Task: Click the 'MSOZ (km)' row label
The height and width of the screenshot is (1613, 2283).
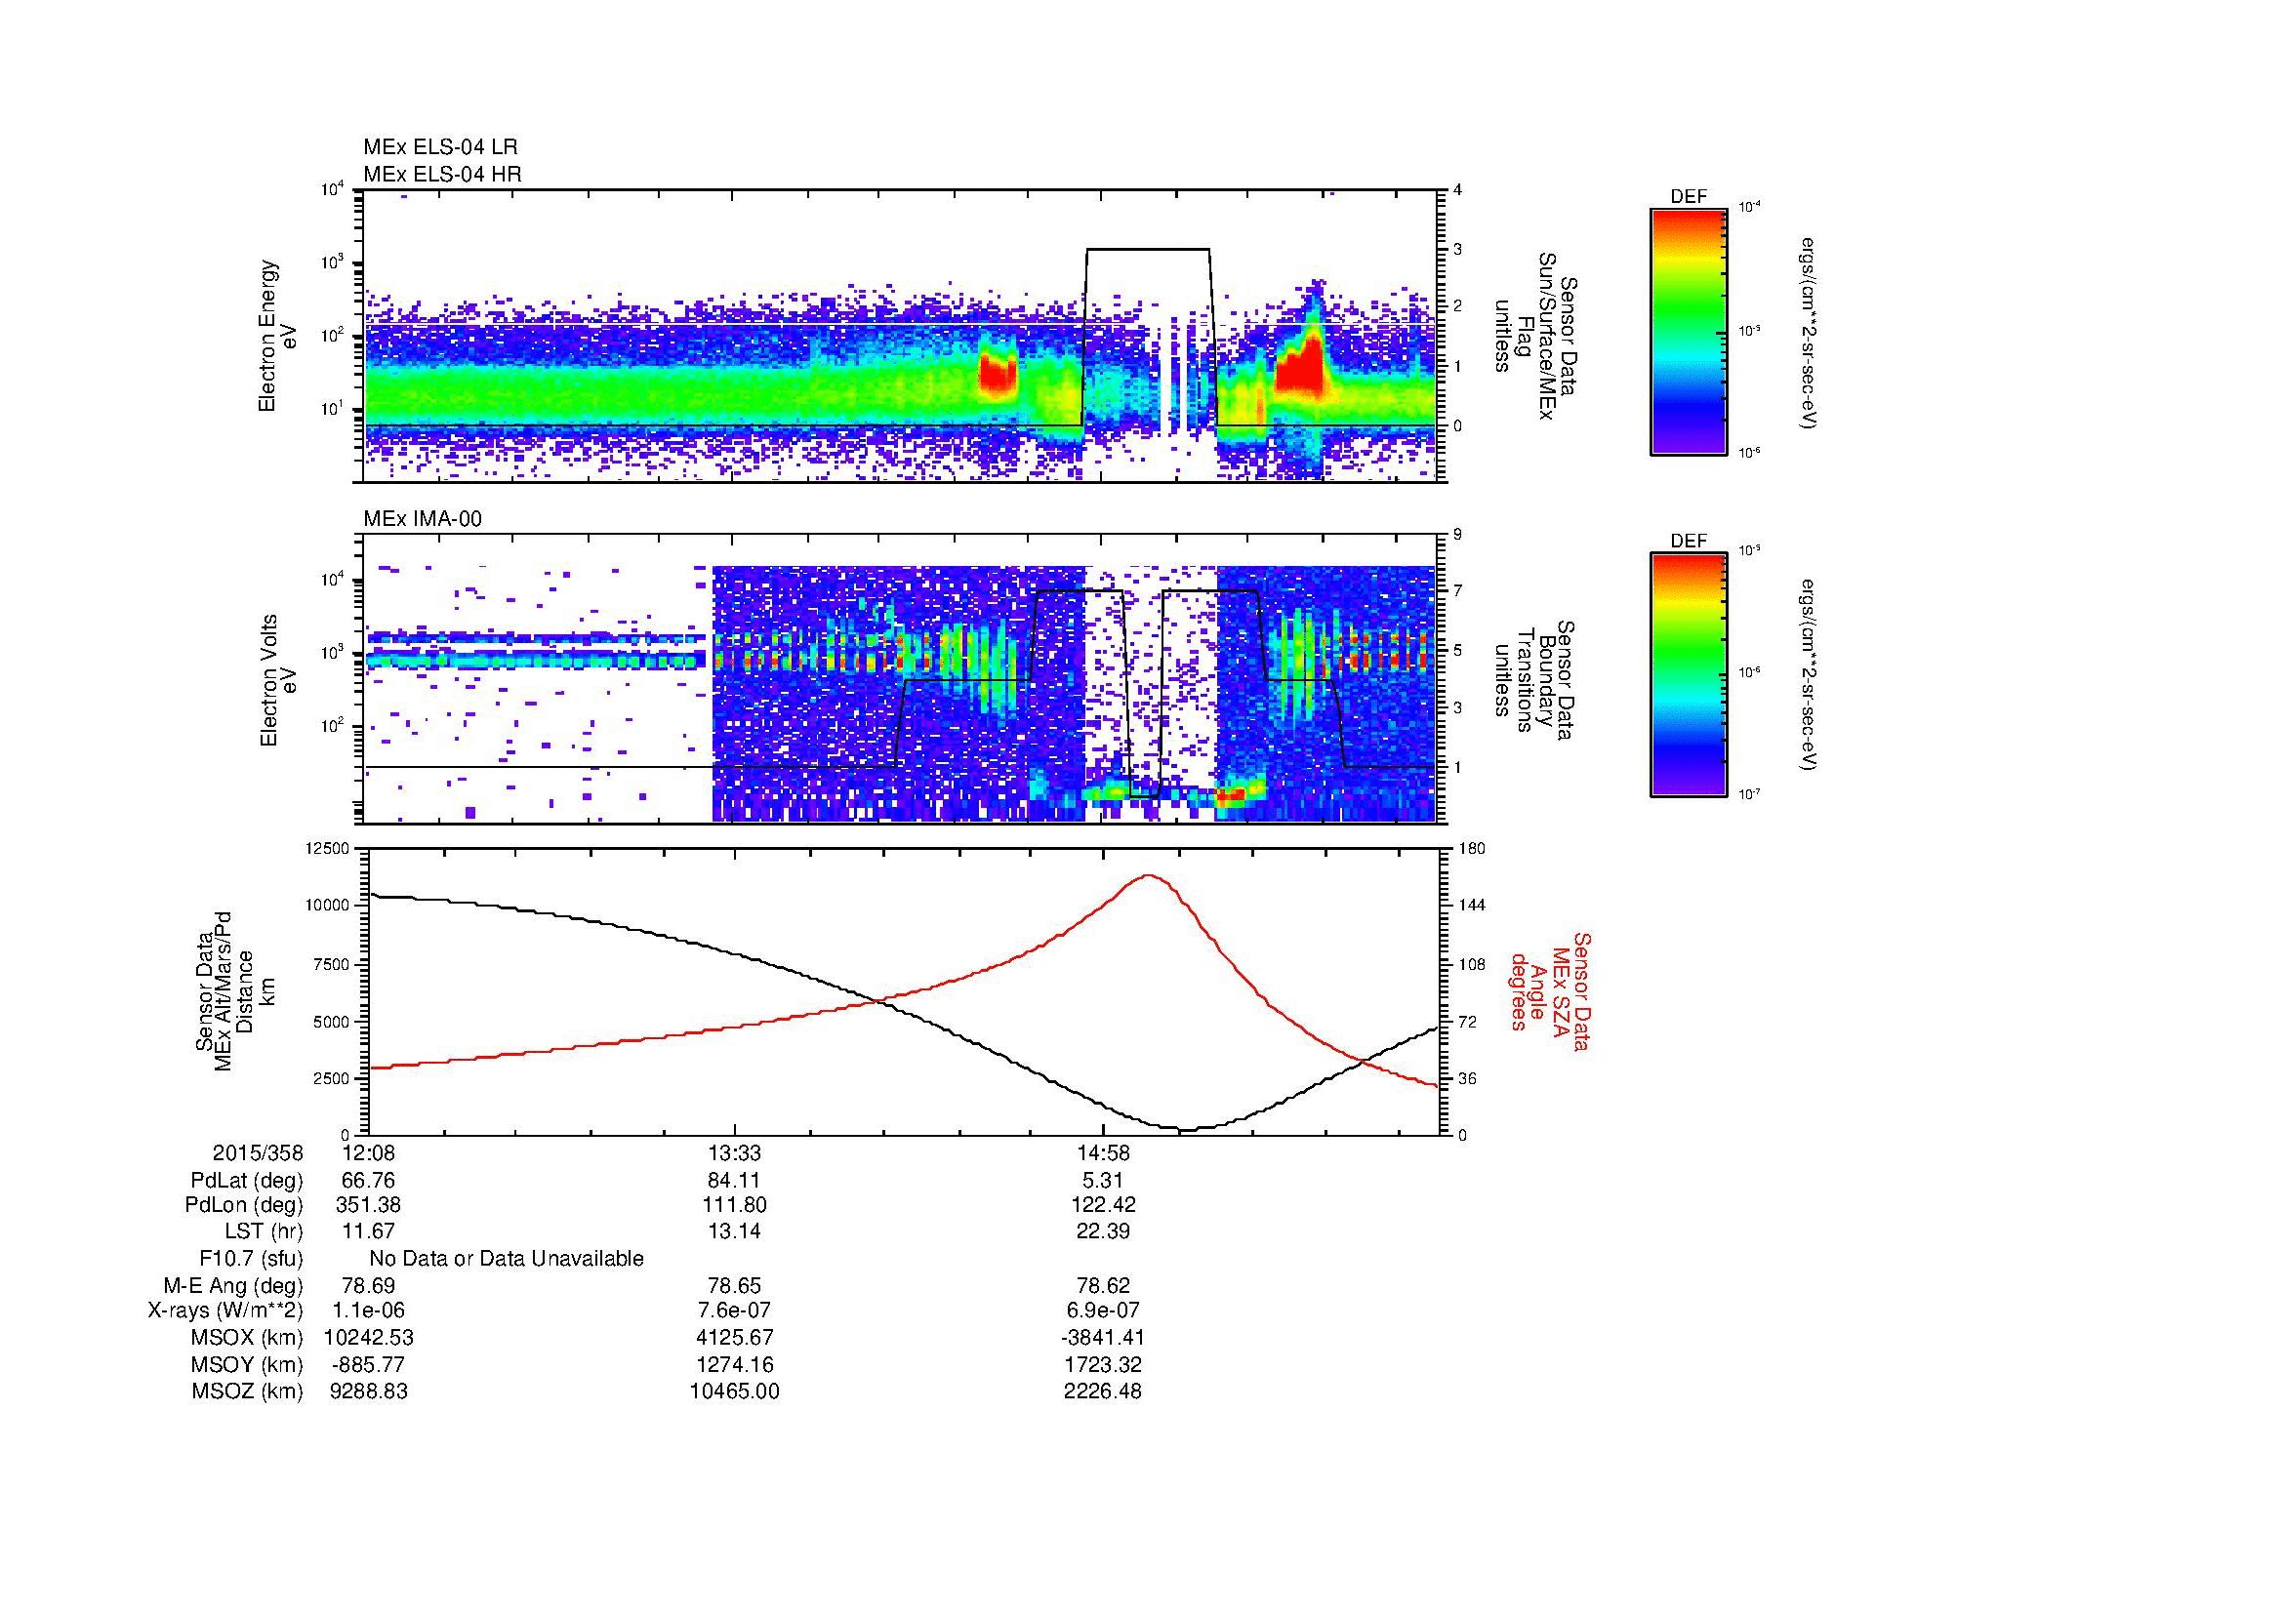Action: 247,1391
